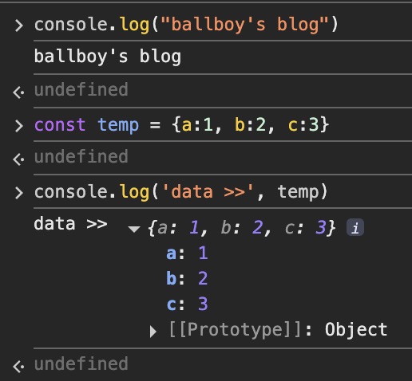Click the info icon beside the logged object
Screen dimensions: 412x381
pos(355,227)
